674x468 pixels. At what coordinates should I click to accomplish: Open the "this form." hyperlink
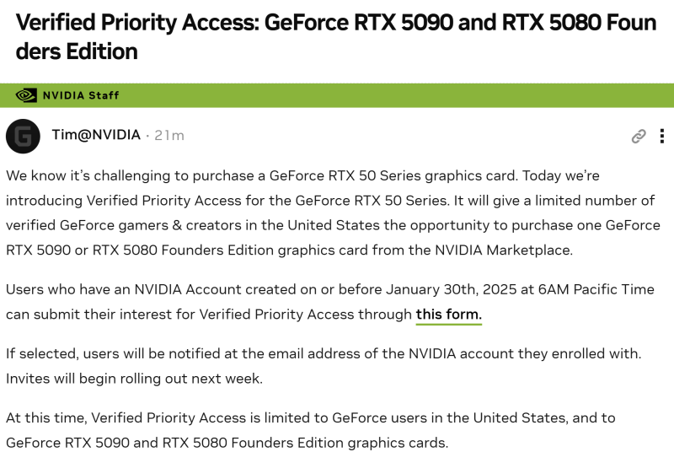click(448, 315)
